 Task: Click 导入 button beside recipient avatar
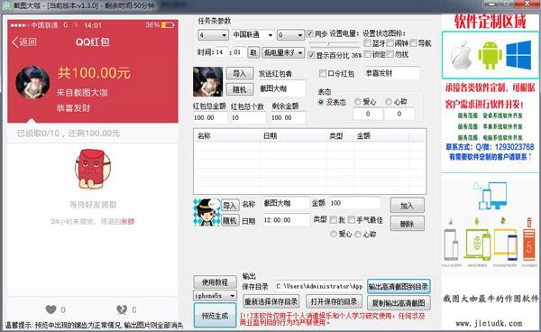click(230, 206)
